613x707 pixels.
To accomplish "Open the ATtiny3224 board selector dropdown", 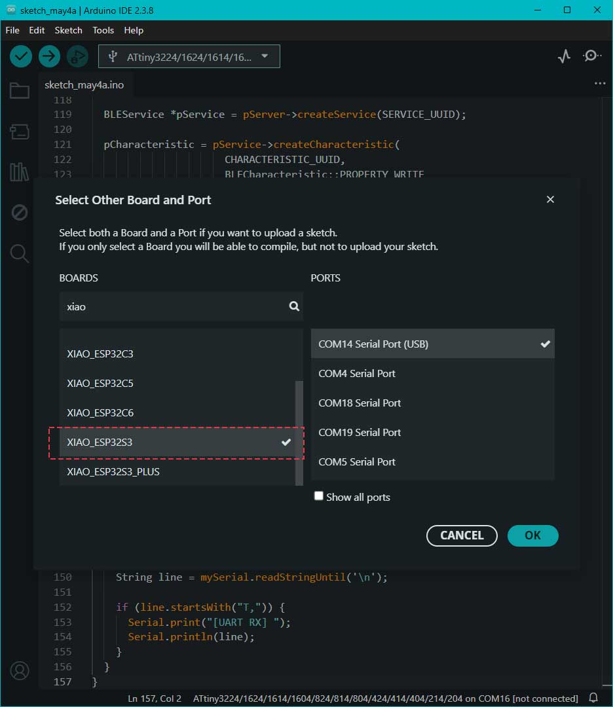I will coord(189,56).
